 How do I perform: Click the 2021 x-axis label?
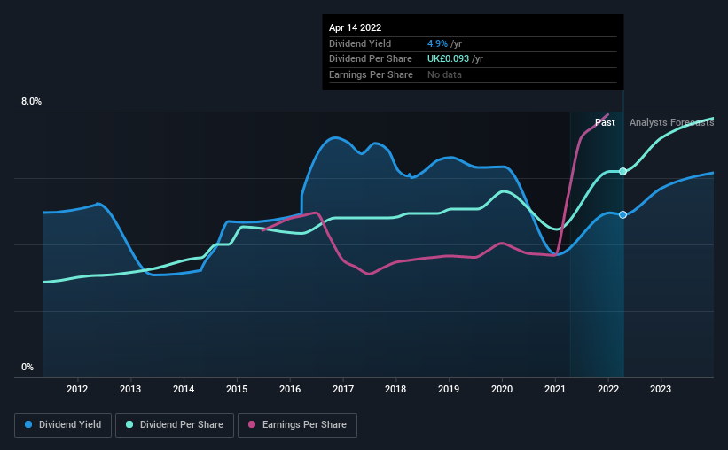555,389
